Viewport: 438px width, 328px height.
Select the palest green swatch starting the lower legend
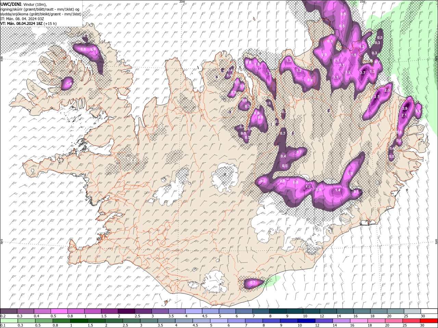tap(9, 321)
